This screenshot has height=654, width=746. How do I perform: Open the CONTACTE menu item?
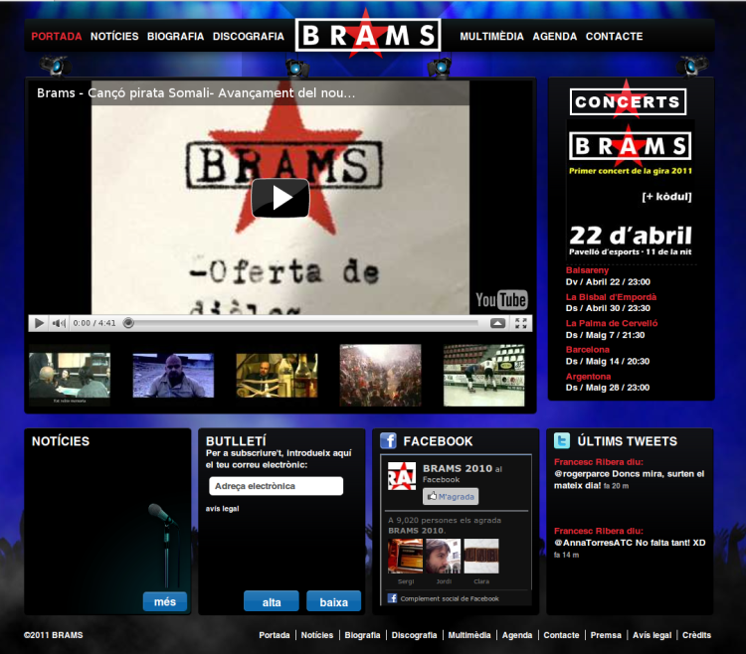click(615, 36)
